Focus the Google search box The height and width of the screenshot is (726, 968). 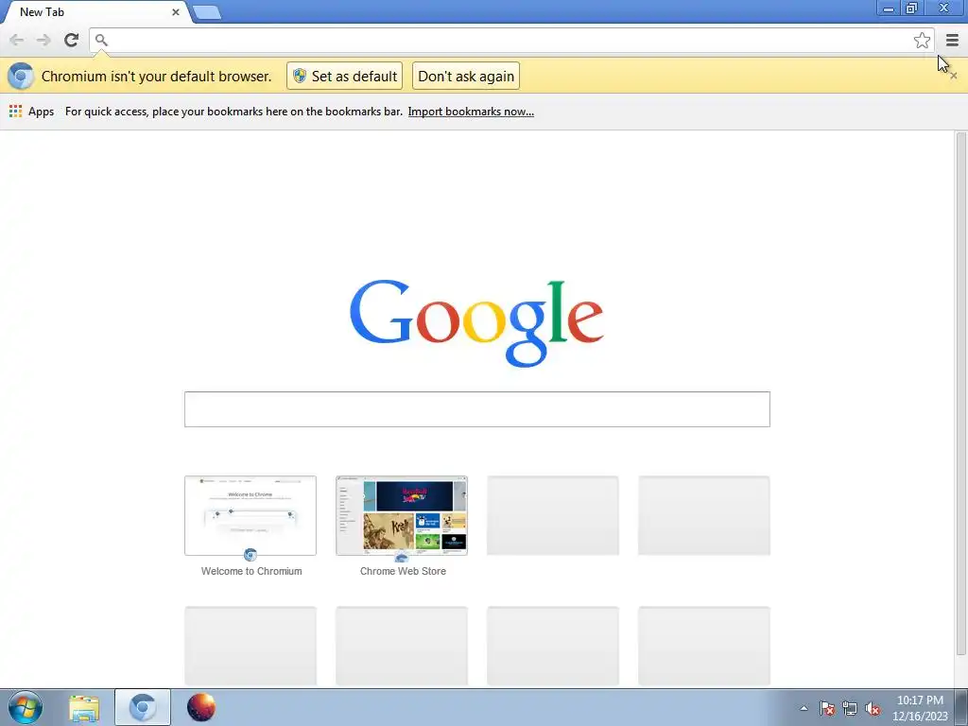point(477,408)
